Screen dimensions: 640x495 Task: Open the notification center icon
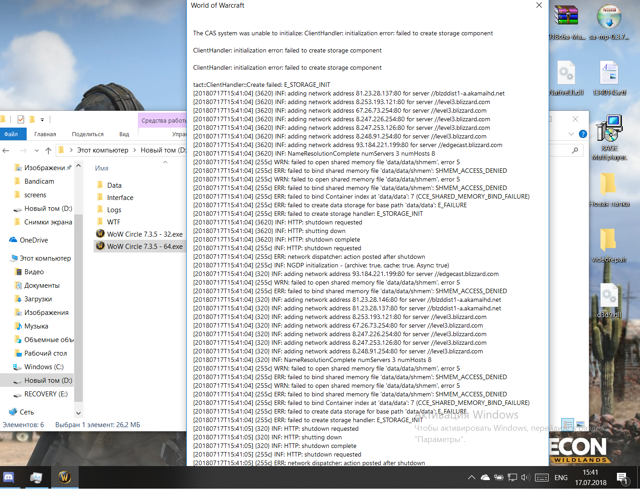pyautogui.click(x=622, y=478)
